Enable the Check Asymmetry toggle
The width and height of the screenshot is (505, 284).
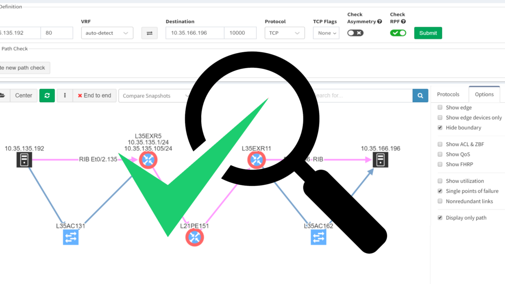(x=355, y=32)
